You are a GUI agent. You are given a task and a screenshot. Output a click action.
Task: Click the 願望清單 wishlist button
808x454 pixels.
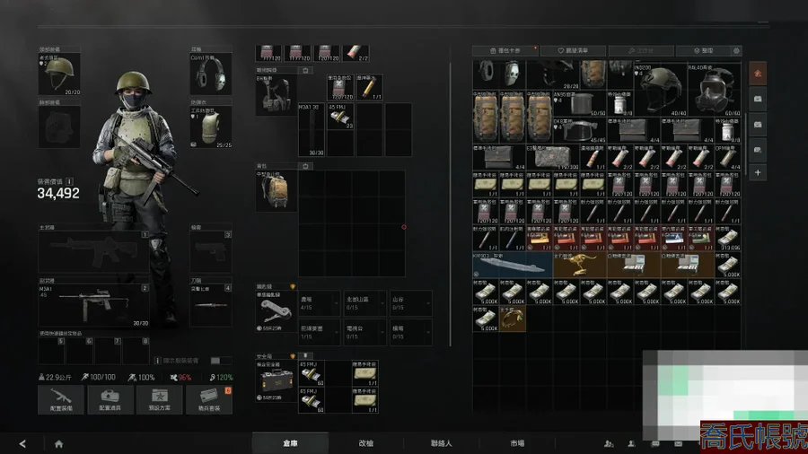573,50
